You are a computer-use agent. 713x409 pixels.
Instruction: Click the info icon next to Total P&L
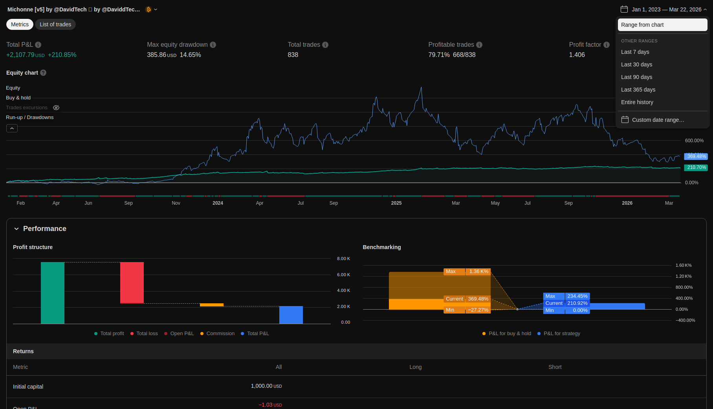tap(38, 45)
